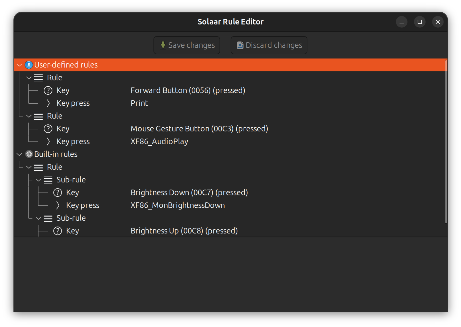Select Key label in Mouse Gesture Button row
The width and height of the screenshot is (461, 327).
[x=63, y=129]
